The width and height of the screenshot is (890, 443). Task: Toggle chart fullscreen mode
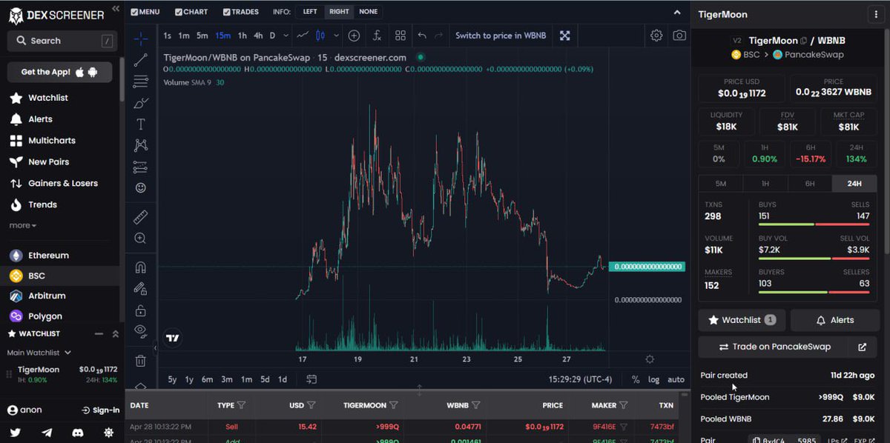coord(564,36)
